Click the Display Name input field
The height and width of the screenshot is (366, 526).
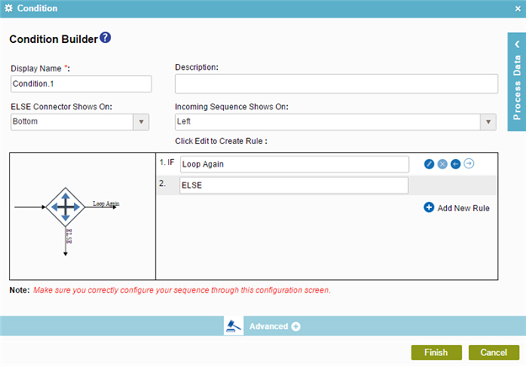pyautogui.click(x=81, y=84)
